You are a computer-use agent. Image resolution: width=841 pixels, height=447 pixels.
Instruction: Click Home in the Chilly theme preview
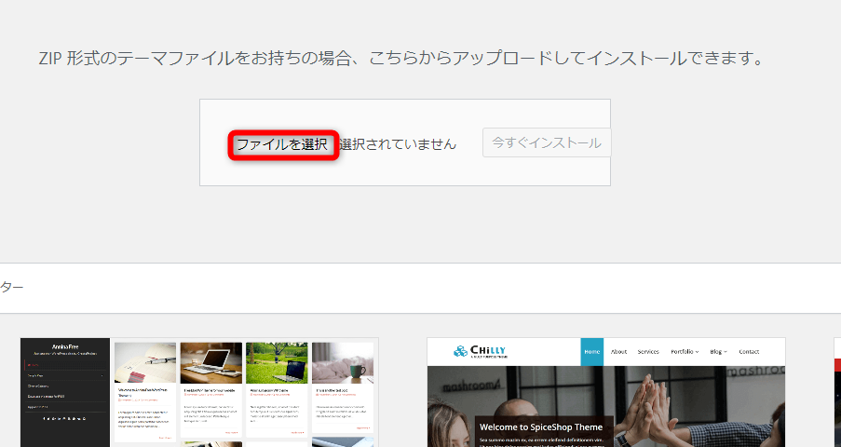pyautogui.click(x=592, y=352)
